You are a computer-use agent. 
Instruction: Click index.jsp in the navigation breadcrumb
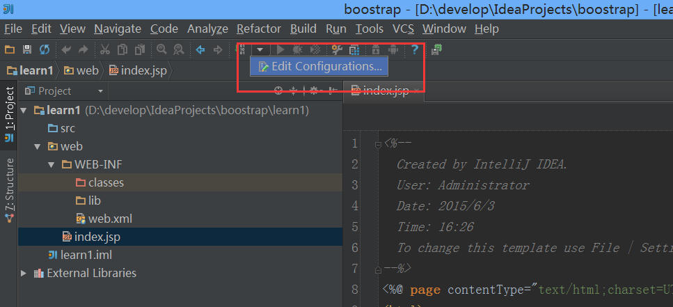138,70
